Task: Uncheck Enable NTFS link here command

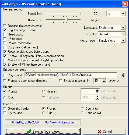Action: [x=5, y=65]
